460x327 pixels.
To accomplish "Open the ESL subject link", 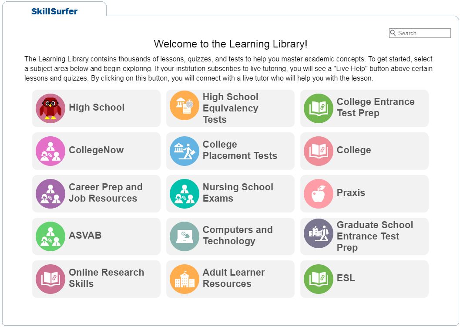I will [x=346, y=278].
